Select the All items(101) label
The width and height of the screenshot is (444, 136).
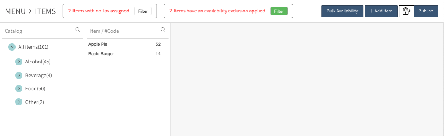[x=33, y=47]
